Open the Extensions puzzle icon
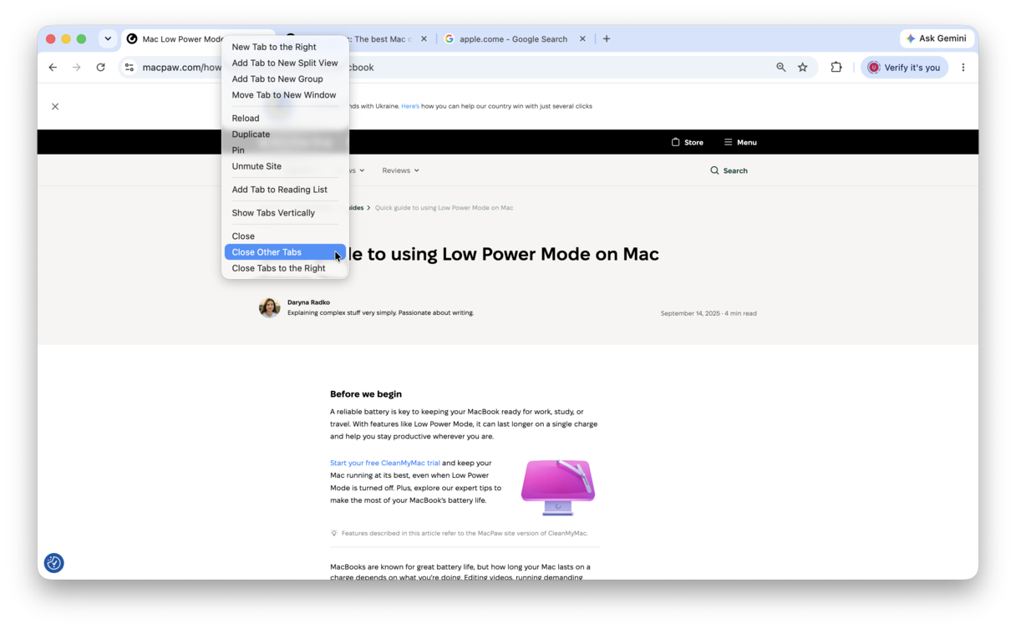Screen dimensions: 1016x629 click(836, 68)
